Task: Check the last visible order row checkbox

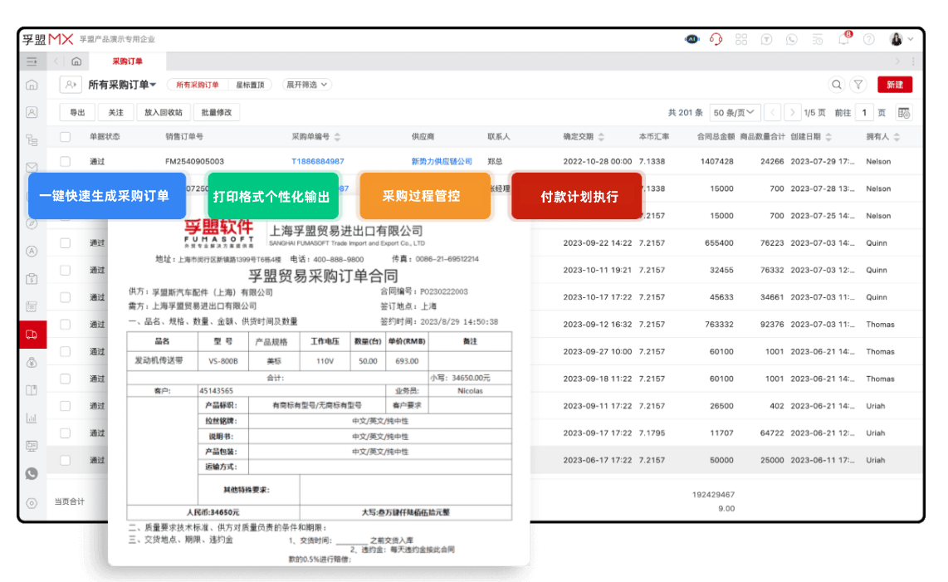Action: pyautogui.click(x=64, y=460)
